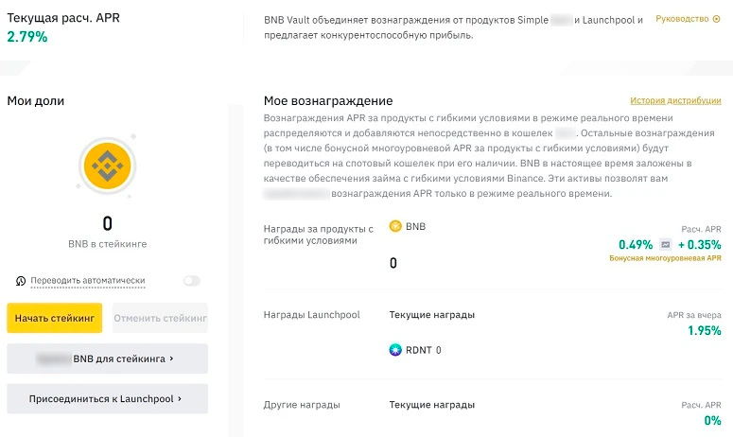Screen dimensions: 733x437
Task: Click the RDNT 0 reward text
Action: 424,350
